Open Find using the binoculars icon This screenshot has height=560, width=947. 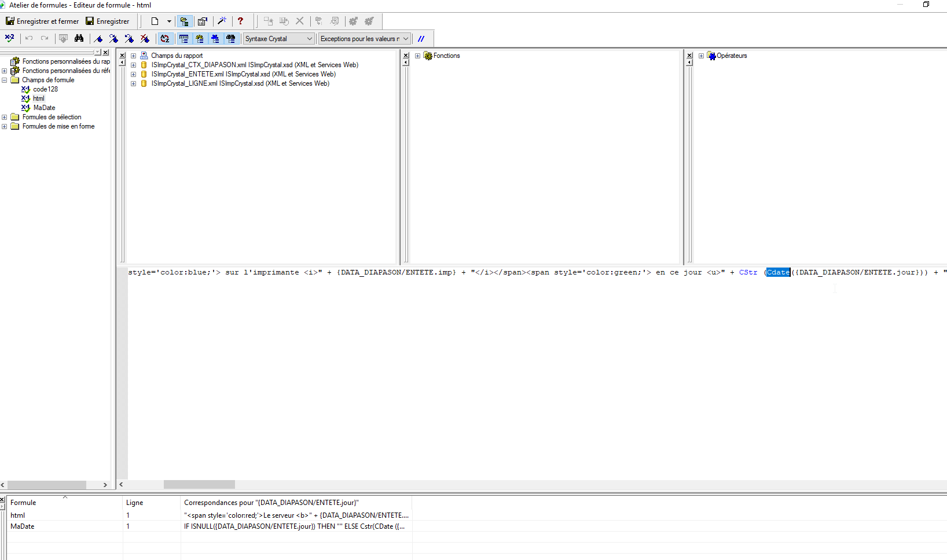point(79,38)
